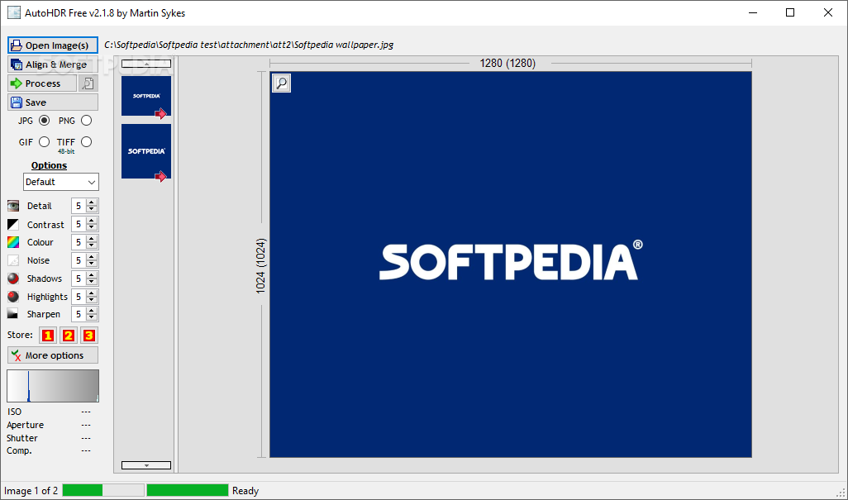Save the output image

click(x=52, y=102)
